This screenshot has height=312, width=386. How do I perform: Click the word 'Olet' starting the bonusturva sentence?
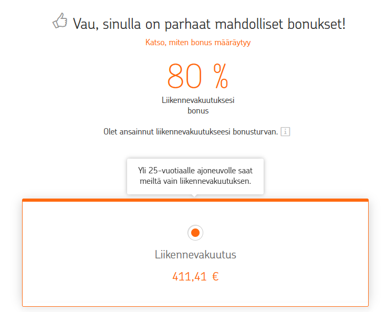pos(111,132)
